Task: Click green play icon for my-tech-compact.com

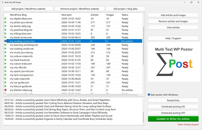Action: (5, 75)
